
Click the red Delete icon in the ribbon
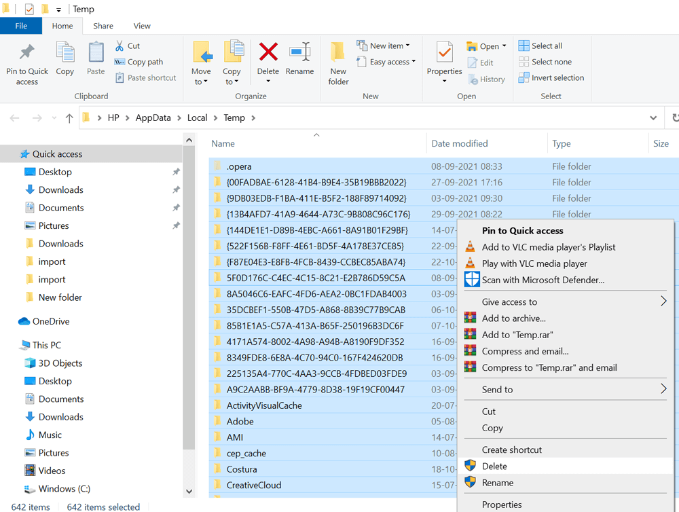coord(268,52)
